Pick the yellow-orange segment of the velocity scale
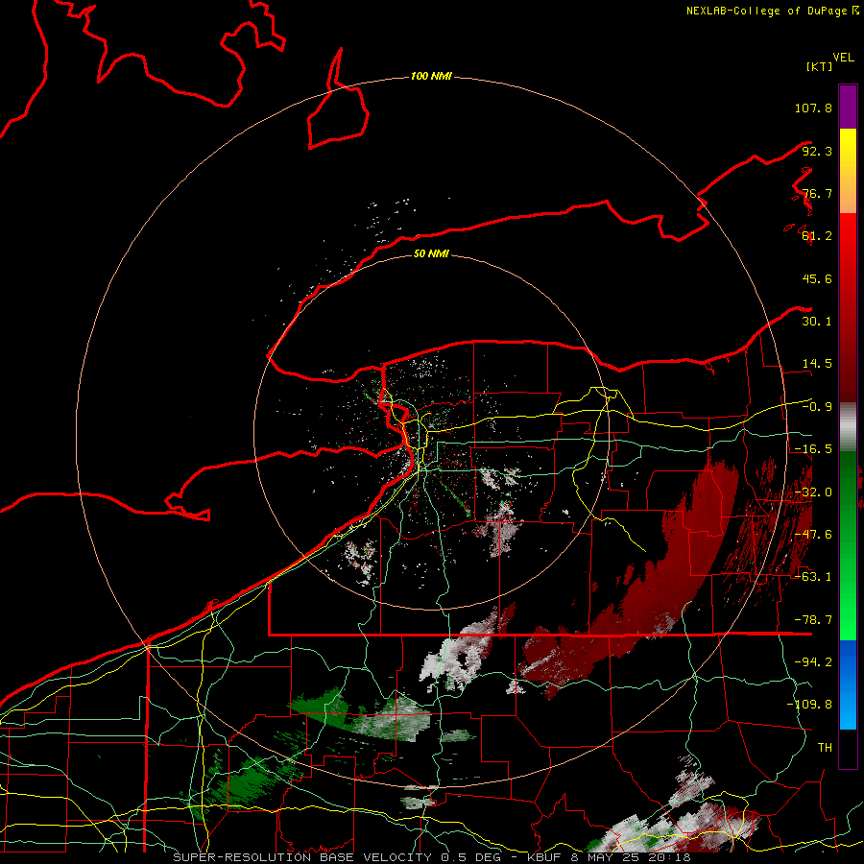Image resolution: width=864 pixels, height=864 pixels. point(848,171)
